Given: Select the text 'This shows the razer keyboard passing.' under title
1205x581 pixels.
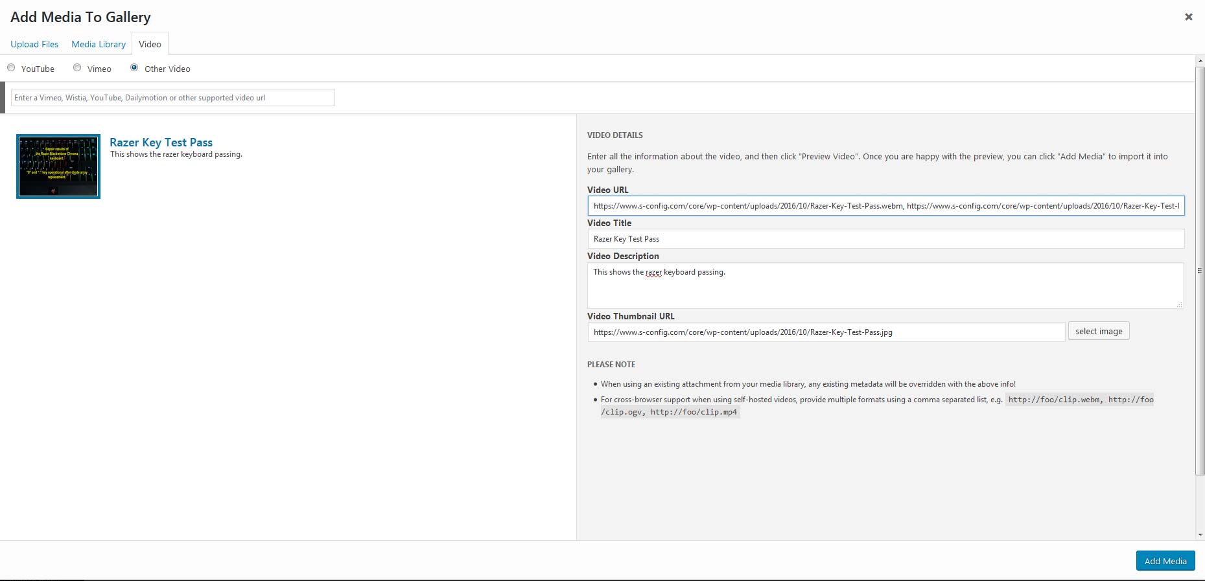Looking at the screenshot, I should 176,154.
